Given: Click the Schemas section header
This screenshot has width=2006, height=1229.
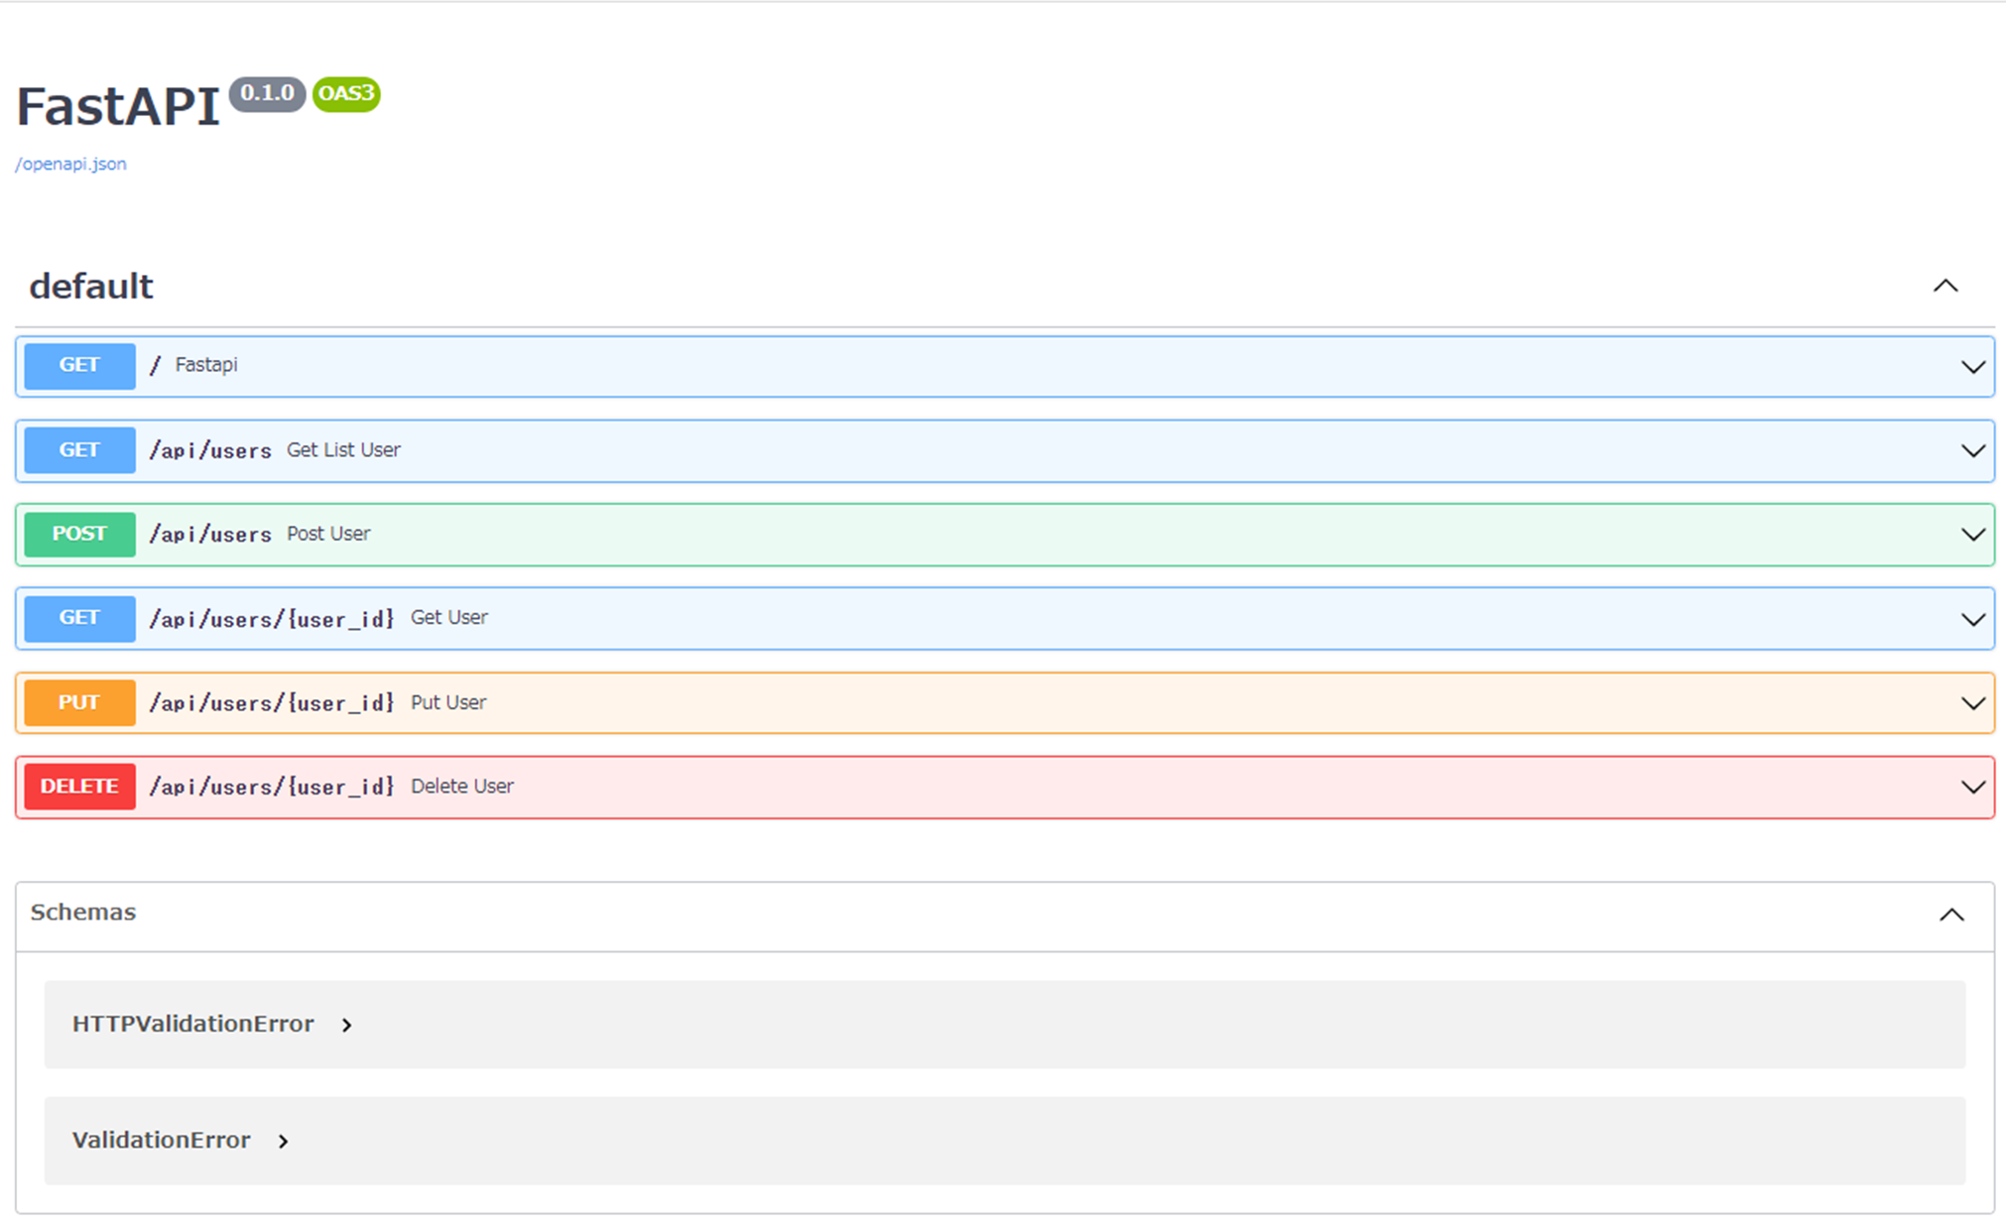Looking at the screenshot, I should pyautogui.click(x=84, y=913).
